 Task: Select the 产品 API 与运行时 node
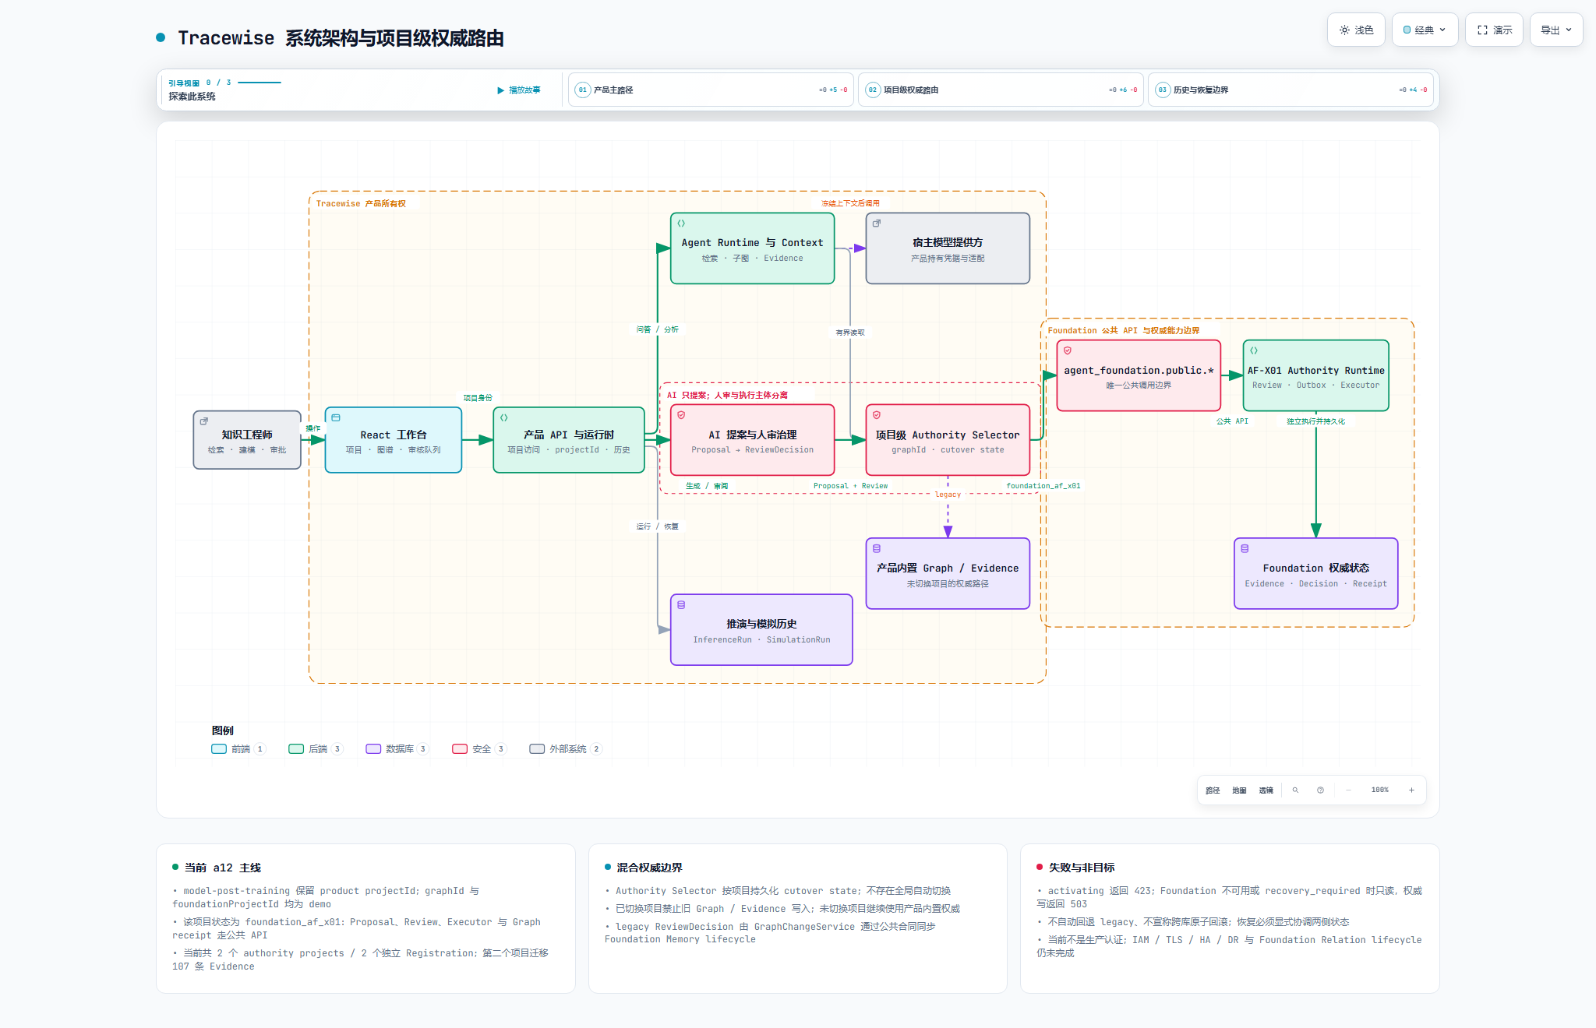pyautogui.click(x=569, y=440)
